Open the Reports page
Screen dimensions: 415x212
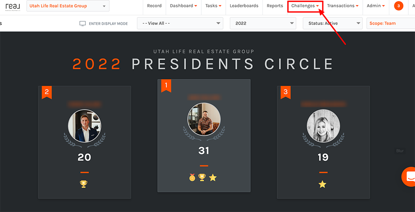point(275,6)
